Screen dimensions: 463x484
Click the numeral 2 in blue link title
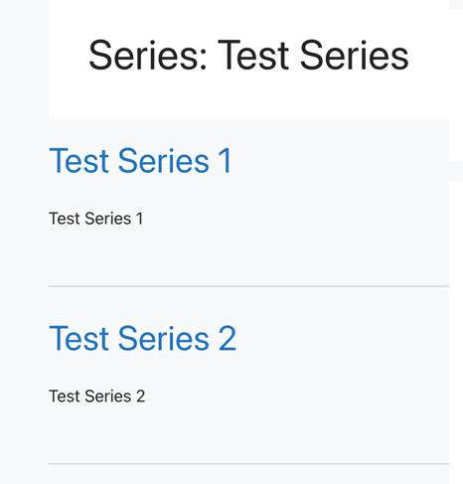click(228, 339)
